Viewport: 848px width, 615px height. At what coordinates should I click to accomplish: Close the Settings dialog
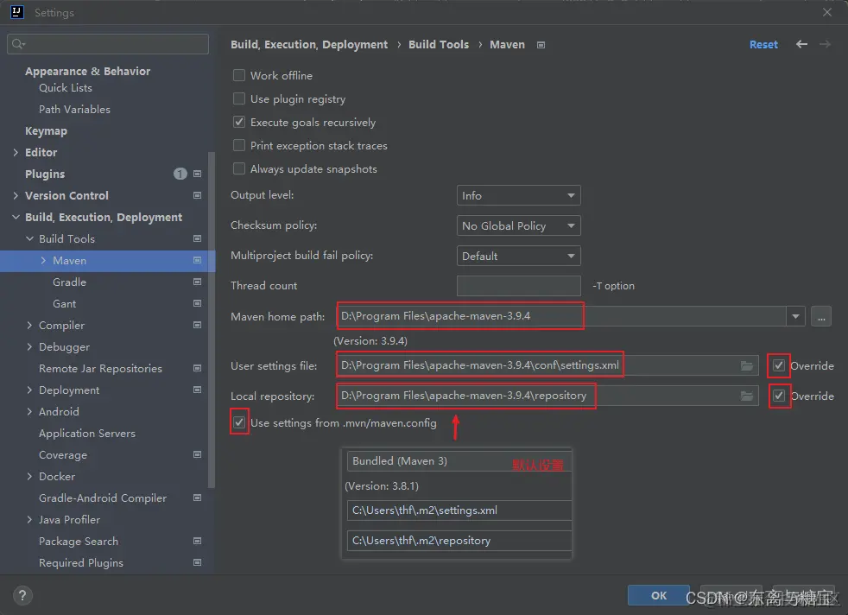pos(827,12)
